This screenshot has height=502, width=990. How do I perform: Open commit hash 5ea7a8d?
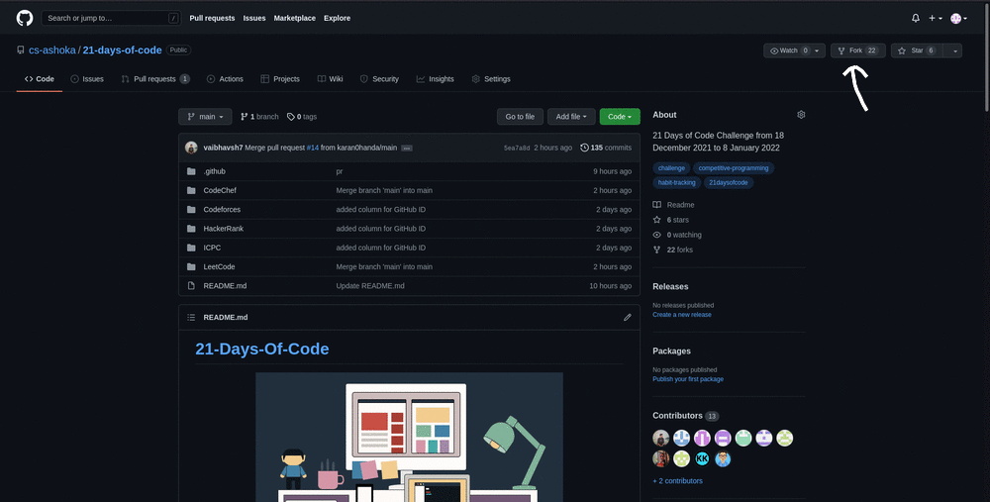tap(517, 148)
